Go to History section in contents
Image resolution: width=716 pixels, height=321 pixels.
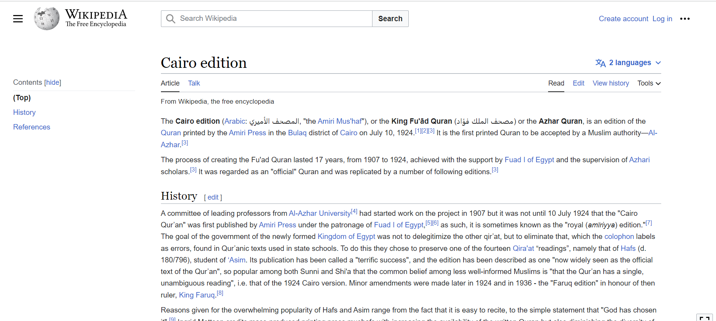point(24,113)
